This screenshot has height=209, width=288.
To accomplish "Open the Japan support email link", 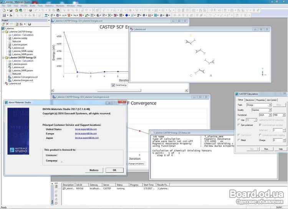I will [x=87, y=138].
